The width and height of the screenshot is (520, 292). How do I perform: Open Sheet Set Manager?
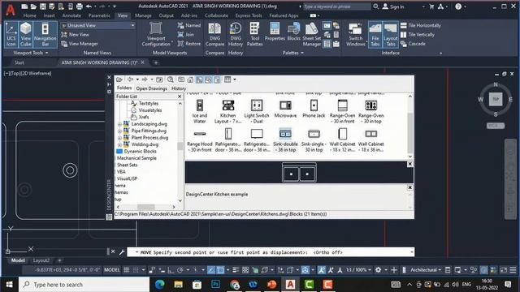tap(311, 34)
